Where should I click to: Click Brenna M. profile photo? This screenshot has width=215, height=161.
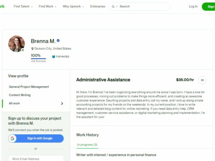point(17,44)
